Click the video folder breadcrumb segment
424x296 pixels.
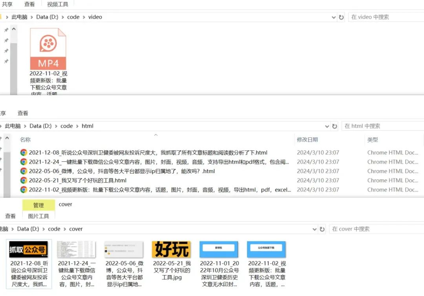tap(95, 17)
